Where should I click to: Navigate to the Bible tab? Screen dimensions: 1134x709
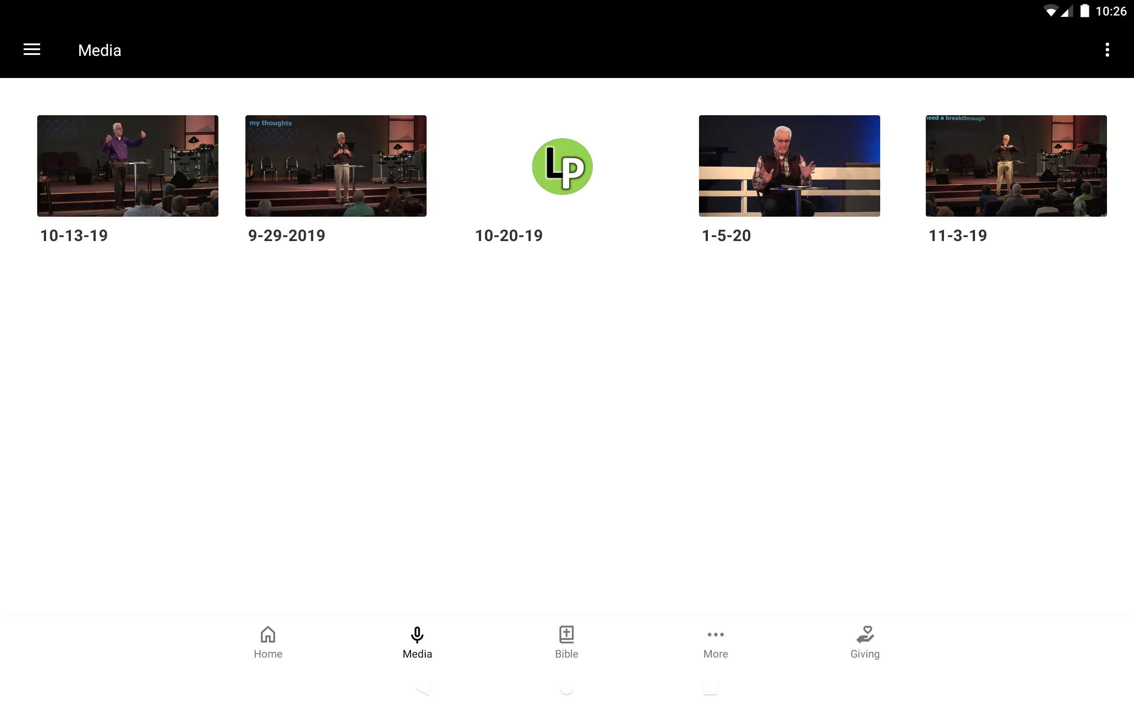[x=567, y=642]
